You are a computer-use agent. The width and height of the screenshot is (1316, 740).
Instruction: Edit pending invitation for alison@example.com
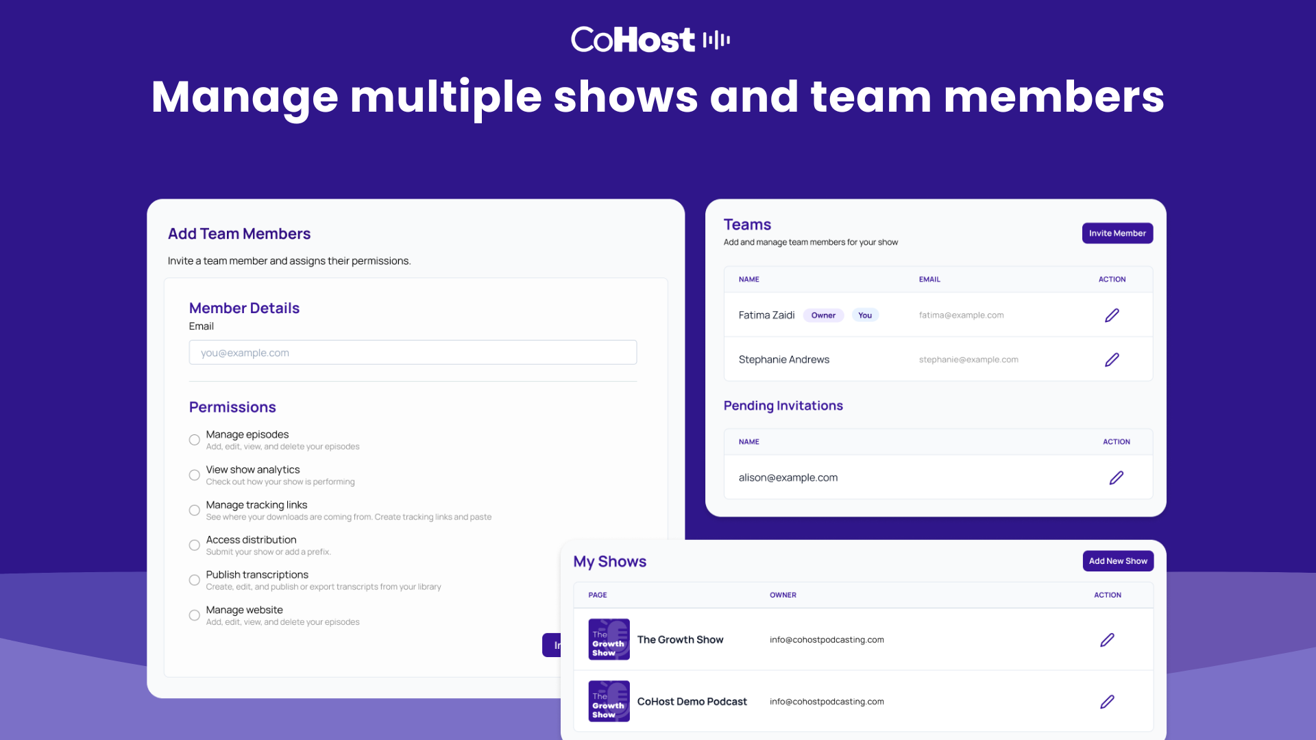(x=1116, y=478)
